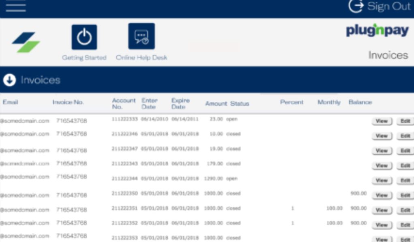Collapse the Invoices section arrow icon
The height and width of the screenshot is (242, 414).
point(9,80)
